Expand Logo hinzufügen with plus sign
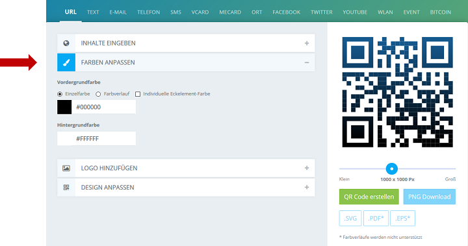The height and width of the screenshot is (246, 468). pyautogui.click(x=307, y=168)
